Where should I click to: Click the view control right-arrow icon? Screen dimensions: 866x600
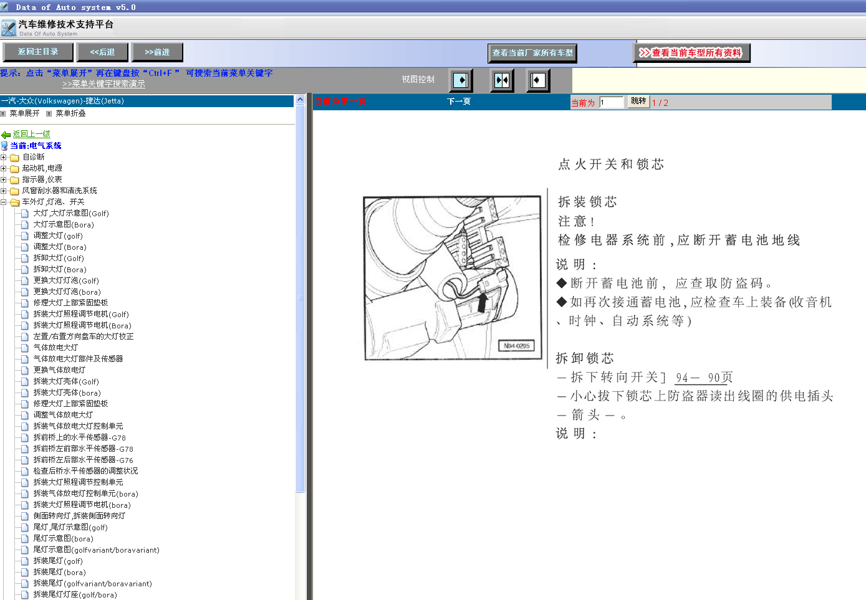click(461, 80)
